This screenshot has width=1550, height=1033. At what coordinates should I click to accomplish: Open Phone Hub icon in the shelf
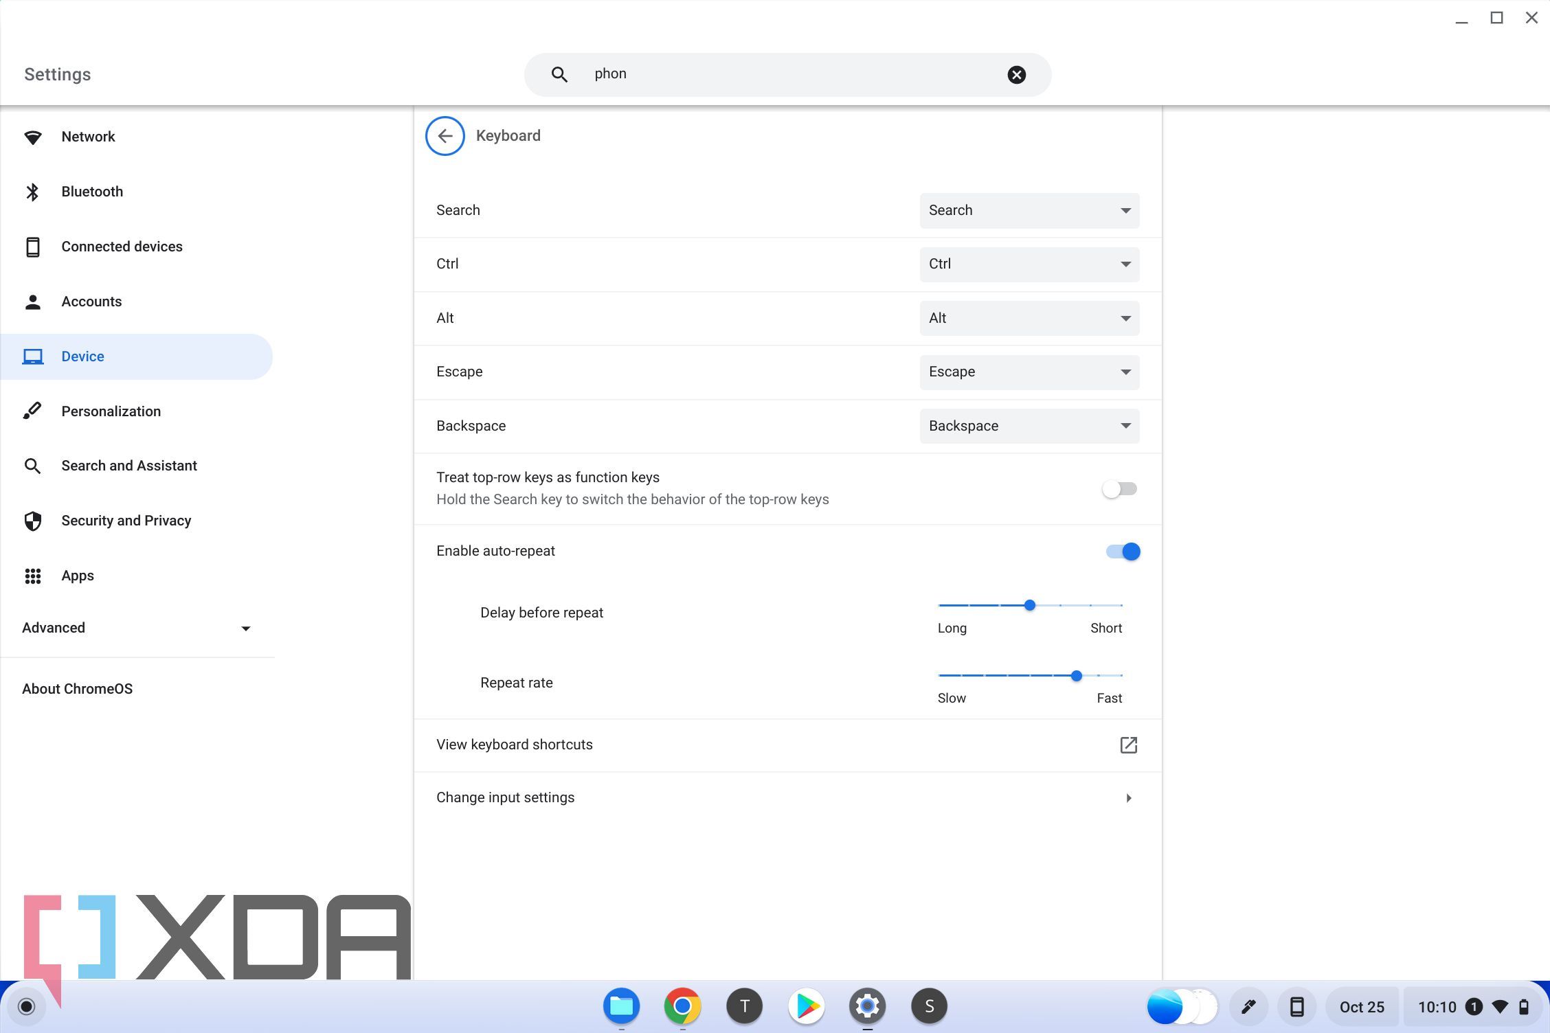(x=1296, y=1007)
